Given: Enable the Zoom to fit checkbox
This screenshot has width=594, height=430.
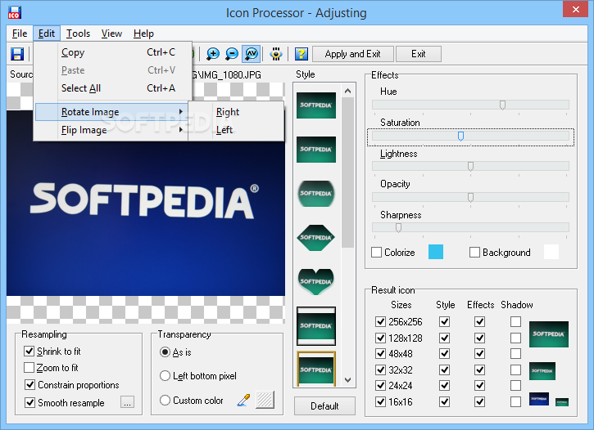Looking at the screenshot, I should click(x=29, y=367).
